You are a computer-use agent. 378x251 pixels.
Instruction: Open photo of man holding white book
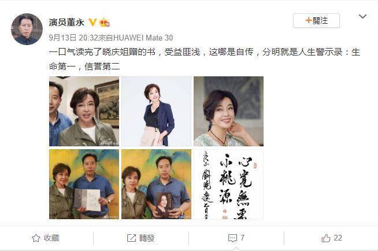coord(84,184)
